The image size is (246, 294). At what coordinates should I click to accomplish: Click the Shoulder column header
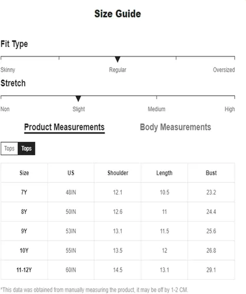click(x=118, y=173)
